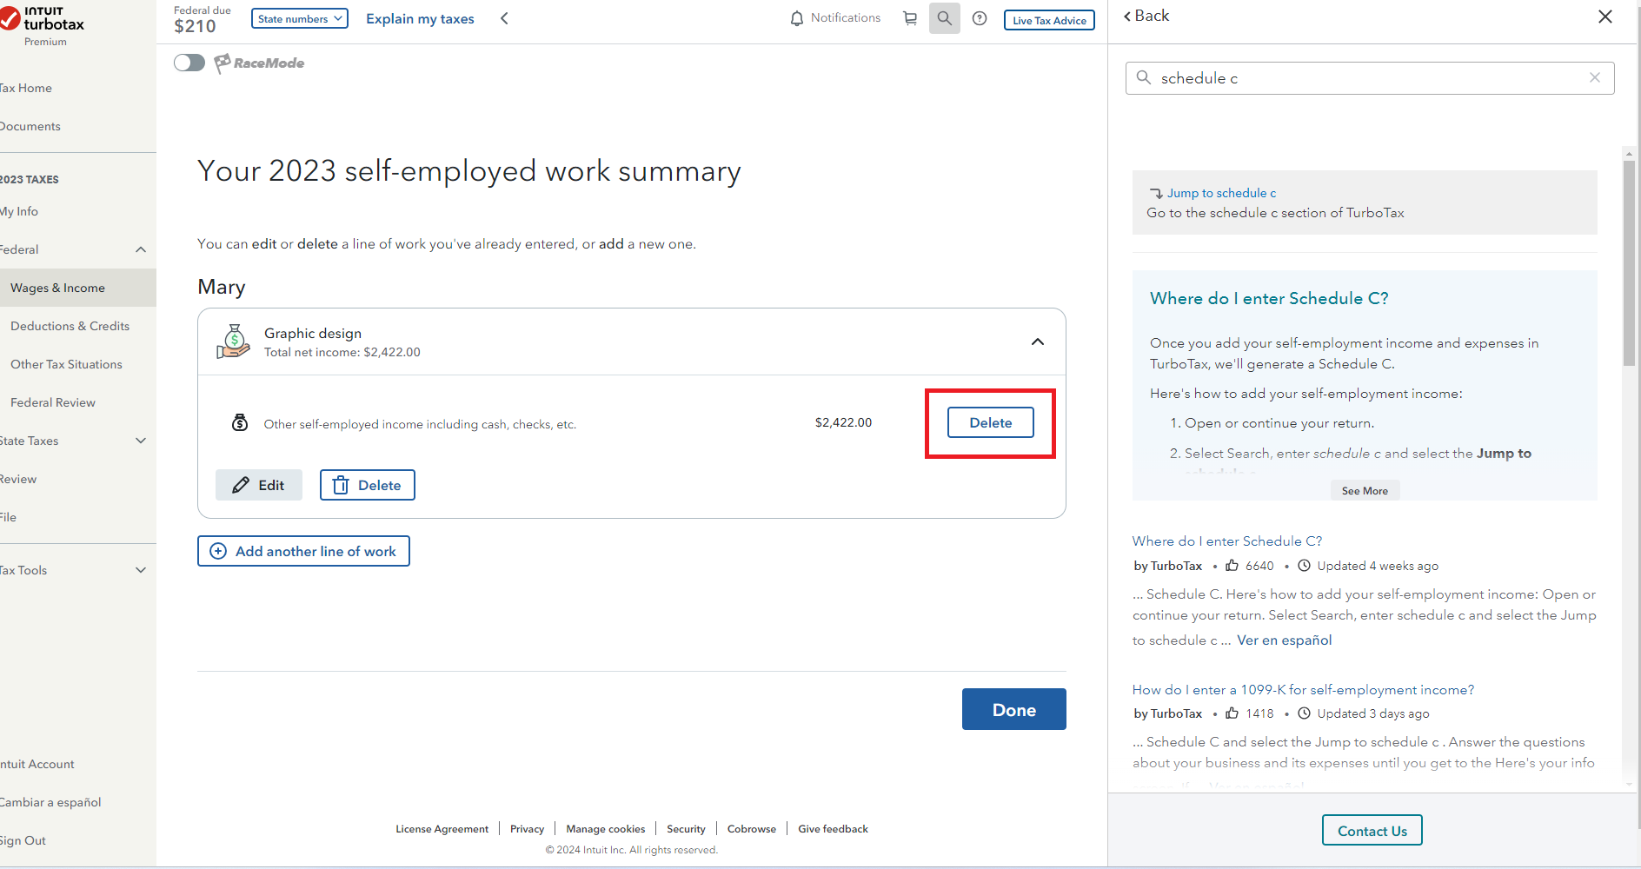Click Sign Out in sidebar
1641x869 pixels.
coord(23,840)
